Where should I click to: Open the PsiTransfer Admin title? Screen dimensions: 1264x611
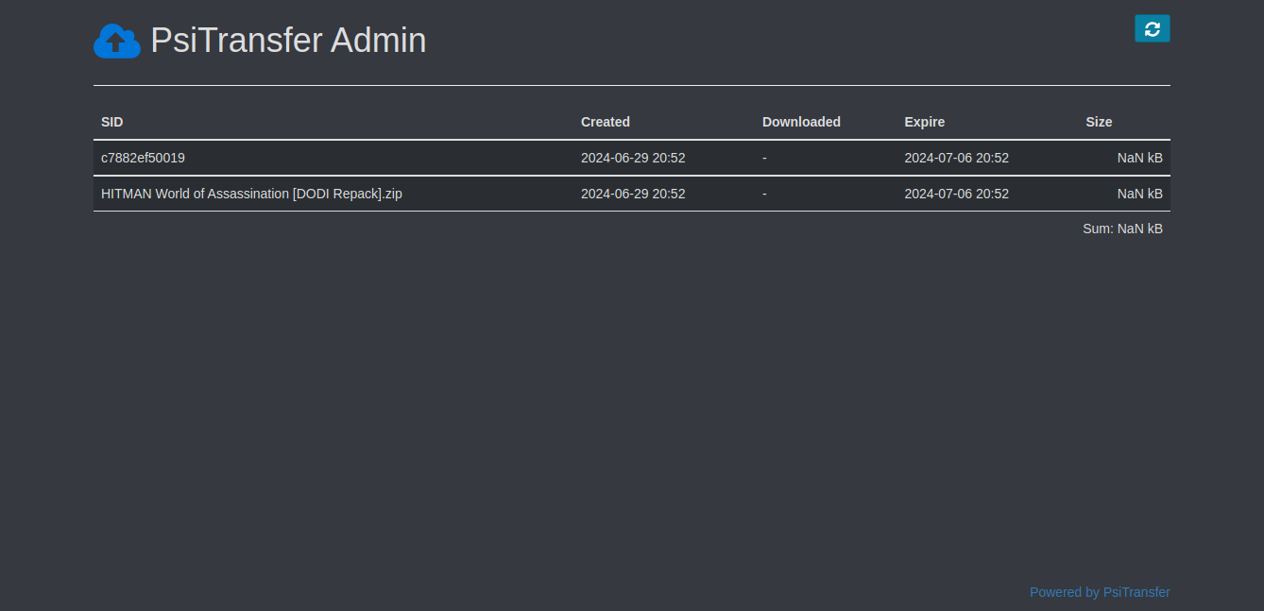[288, 41]
